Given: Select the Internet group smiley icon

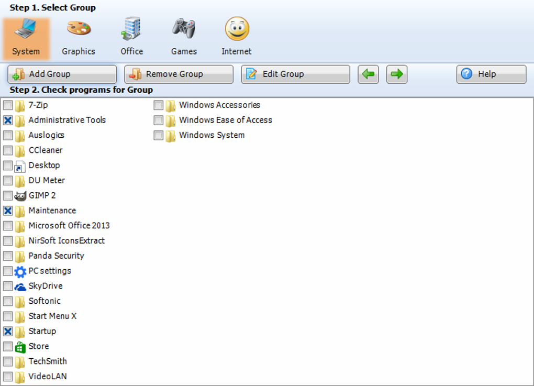Looking at the screenshot, I should click(237, 29).
